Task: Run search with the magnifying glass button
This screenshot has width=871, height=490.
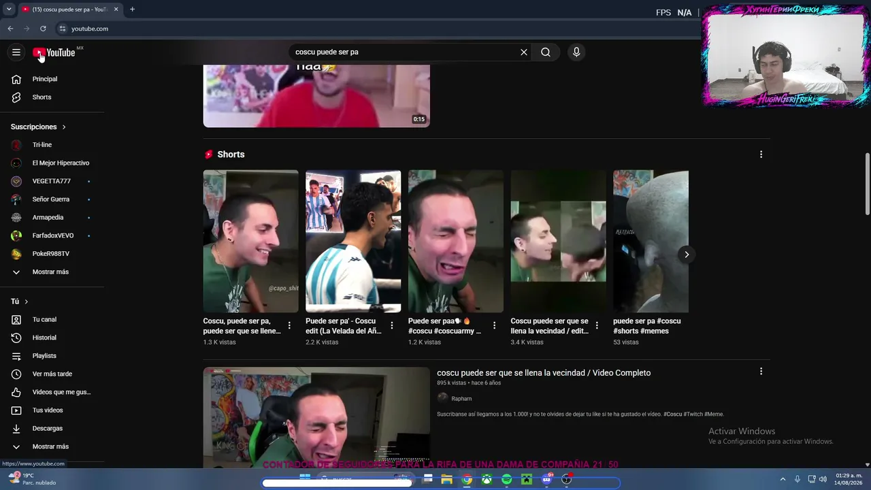Action: tap(546, 52)
